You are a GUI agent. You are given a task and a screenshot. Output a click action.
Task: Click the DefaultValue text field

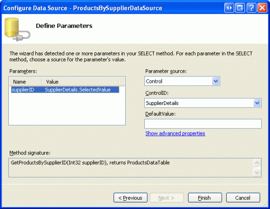point(203,124)
